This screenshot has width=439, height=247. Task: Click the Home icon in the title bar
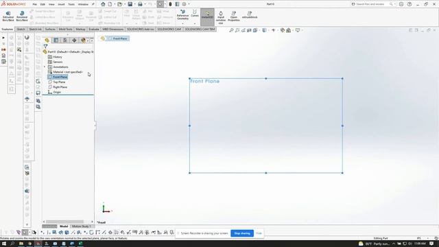103,4
